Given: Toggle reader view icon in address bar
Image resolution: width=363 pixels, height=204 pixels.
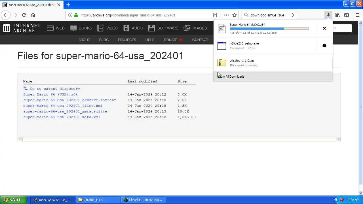Looking at the screenshot, I should pyautogui.click(x=215, y=15).
